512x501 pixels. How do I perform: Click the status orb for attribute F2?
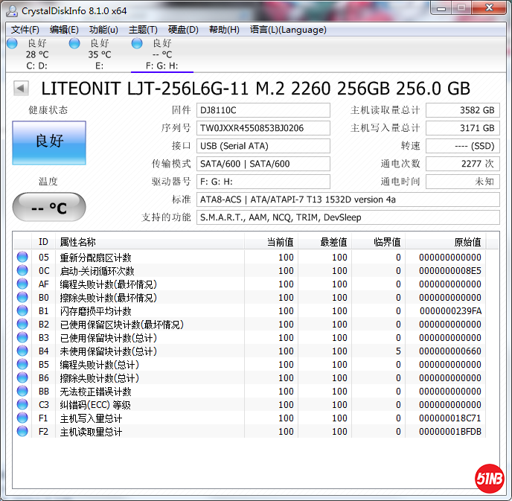coord(22,432)
